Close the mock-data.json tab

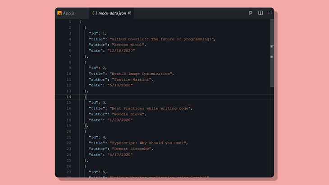click(130, 14)
